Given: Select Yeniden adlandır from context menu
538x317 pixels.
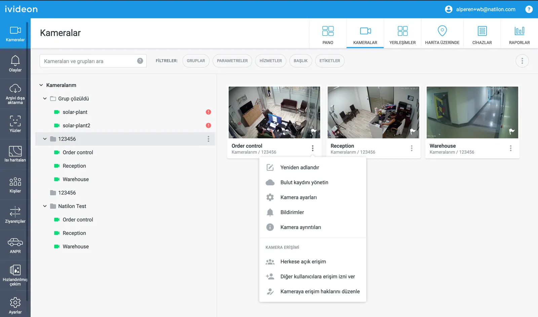Looking at the screenshot, I should tap(300, 167).
